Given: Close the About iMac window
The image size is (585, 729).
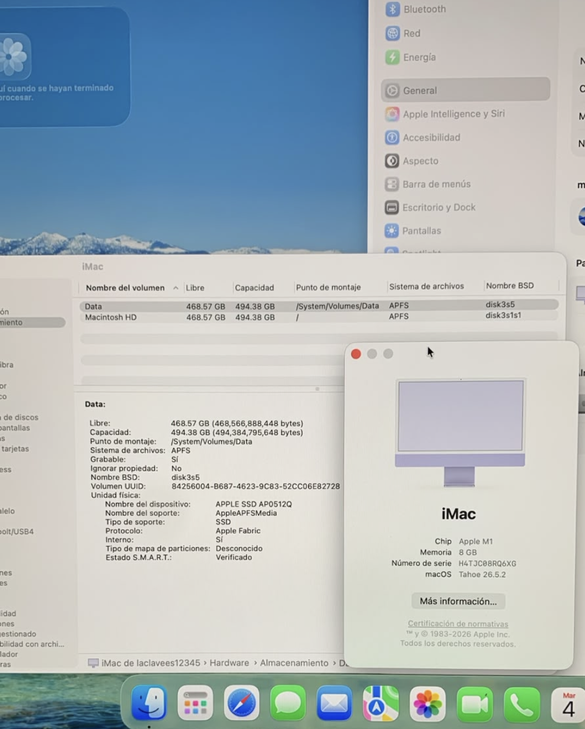Looking at the screenshot, I should pos(356,354).
